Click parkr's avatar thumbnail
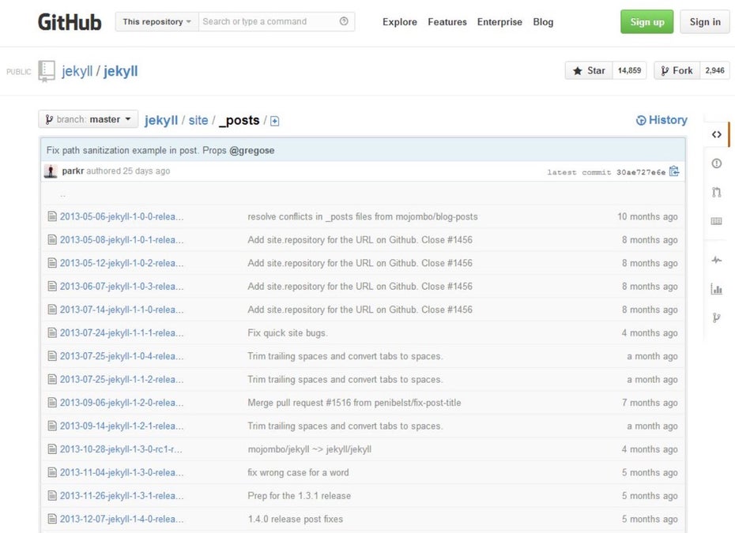Viewport: 735px width, 533px height. click(50, 171)
